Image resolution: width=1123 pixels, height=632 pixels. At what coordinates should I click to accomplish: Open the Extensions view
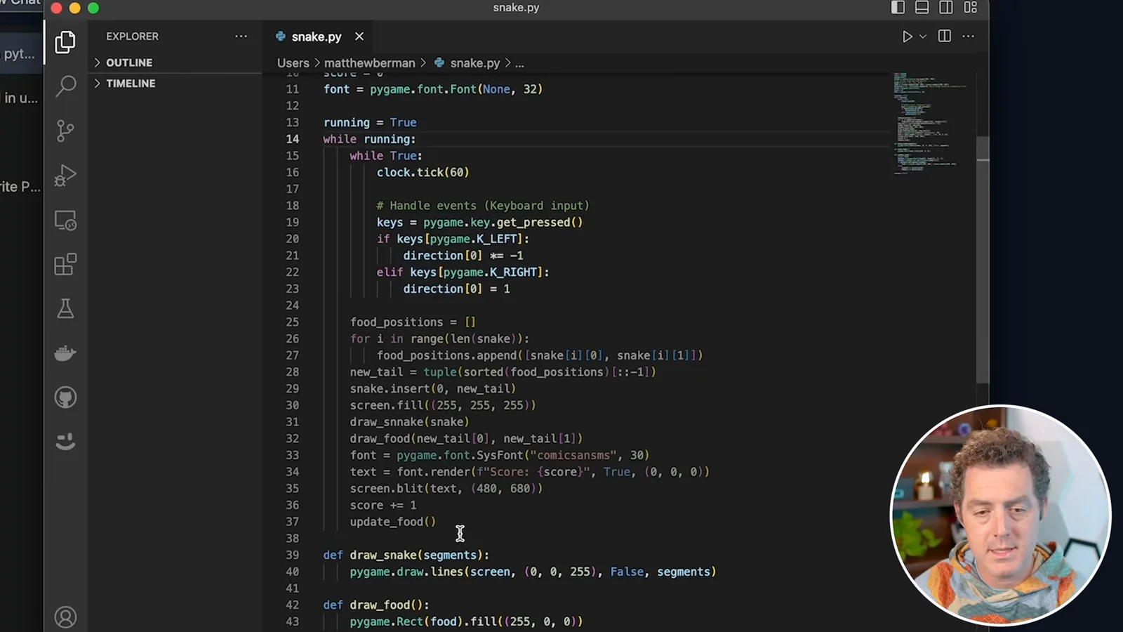65,265
